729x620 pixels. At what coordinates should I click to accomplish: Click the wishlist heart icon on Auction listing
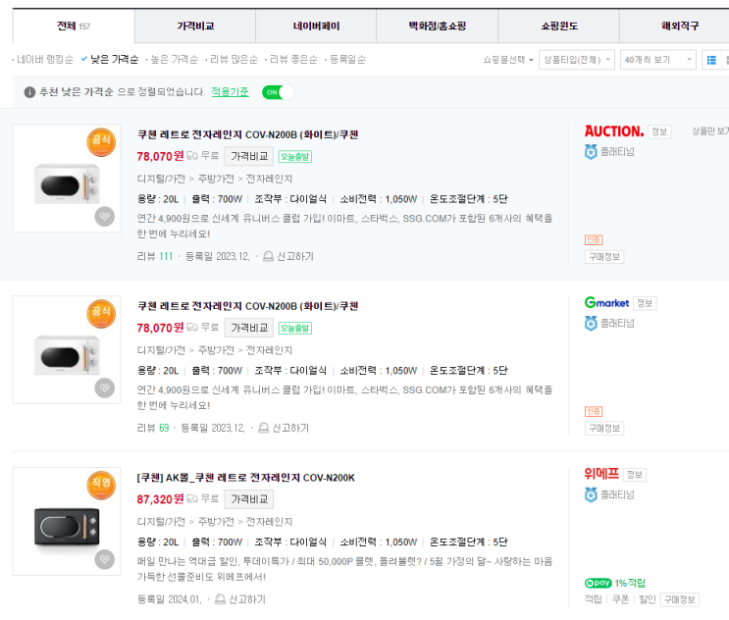[105, 217]
